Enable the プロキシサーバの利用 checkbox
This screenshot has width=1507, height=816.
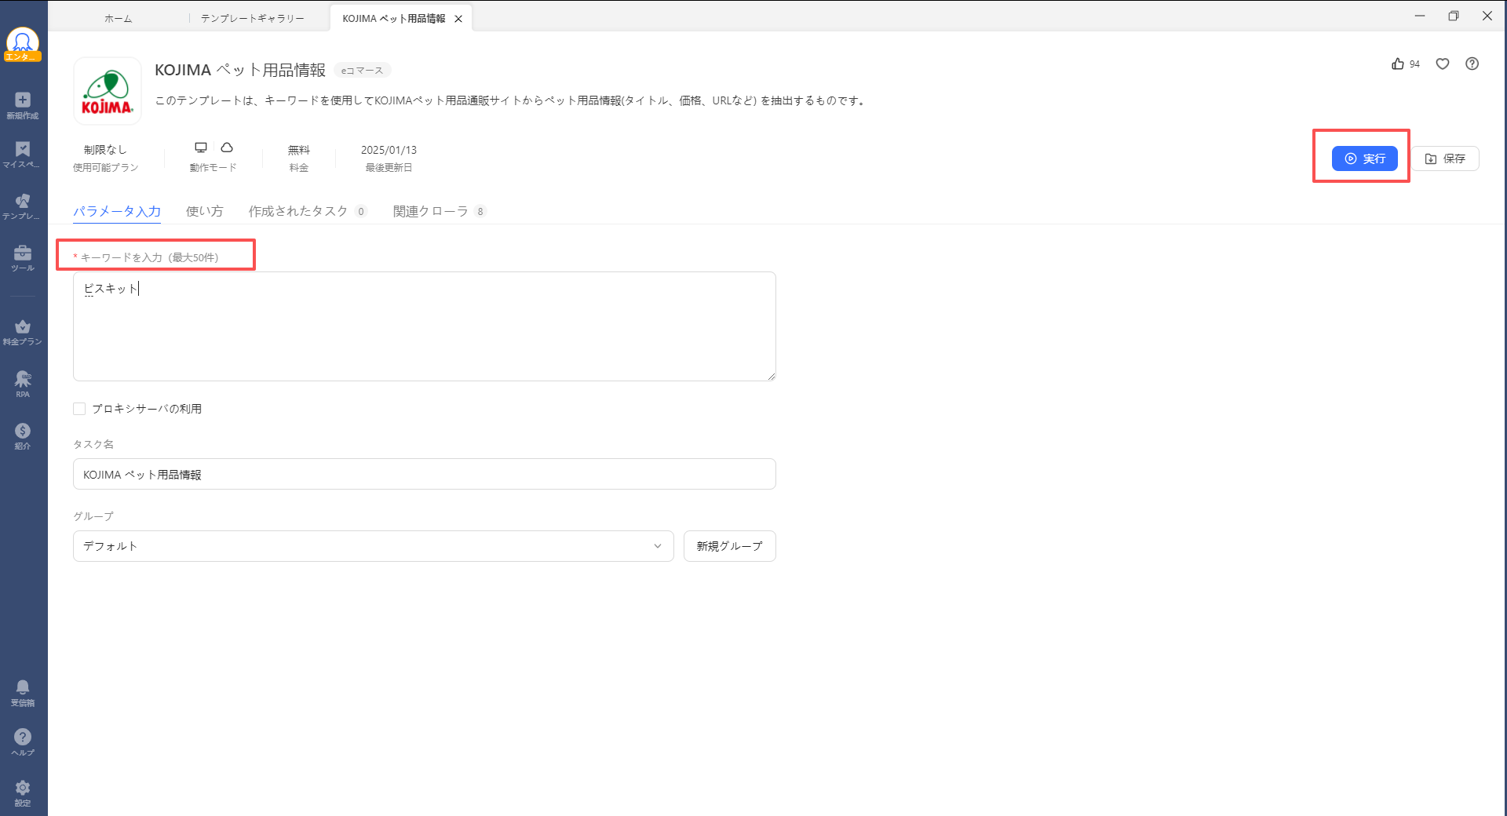point(79,409)
